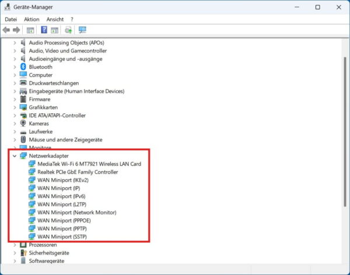Select the Druckwarteschlangen row label
Screen dimensions: 350x275
[54, 83]
